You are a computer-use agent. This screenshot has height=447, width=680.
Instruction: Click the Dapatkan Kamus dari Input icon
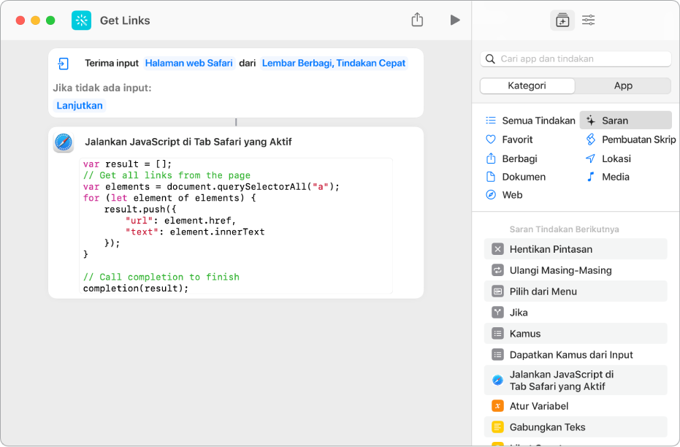click(x=497, y=355)
